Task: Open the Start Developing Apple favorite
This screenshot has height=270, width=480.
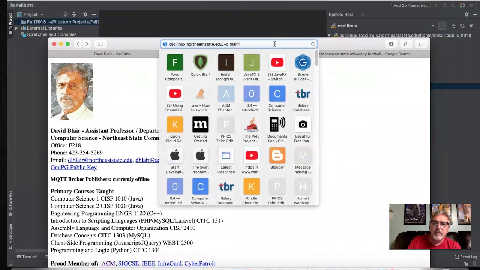Action: pyautogui.click(x=175, y=161)
